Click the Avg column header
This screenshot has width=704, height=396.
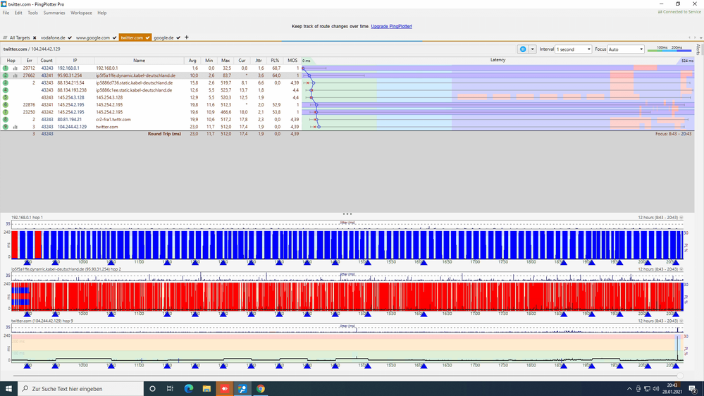click(192, 61)
